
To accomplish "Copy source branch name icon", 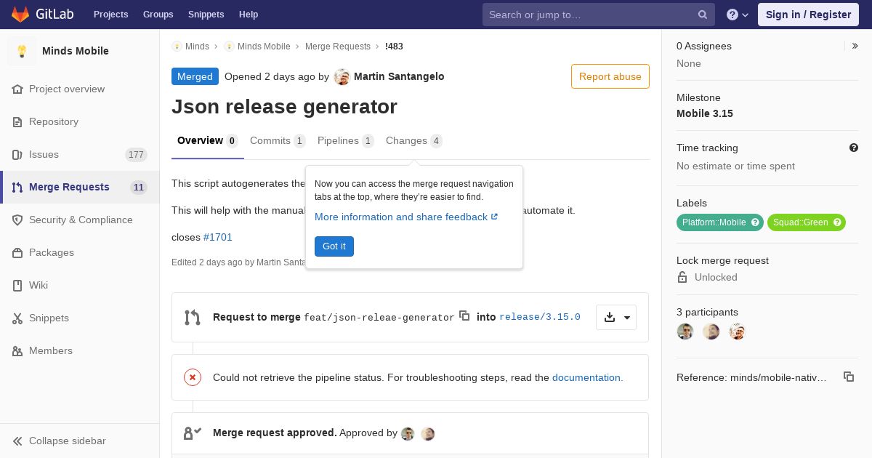I will click(x=464, y=316).
